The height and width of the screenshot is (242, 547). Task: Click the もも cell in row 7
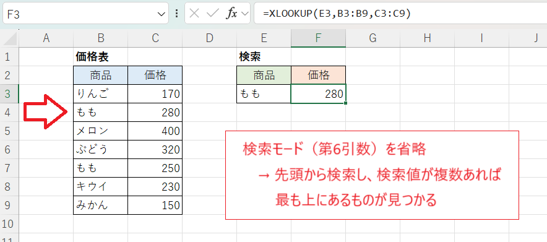pyautogui.click(x=101, y=168)
